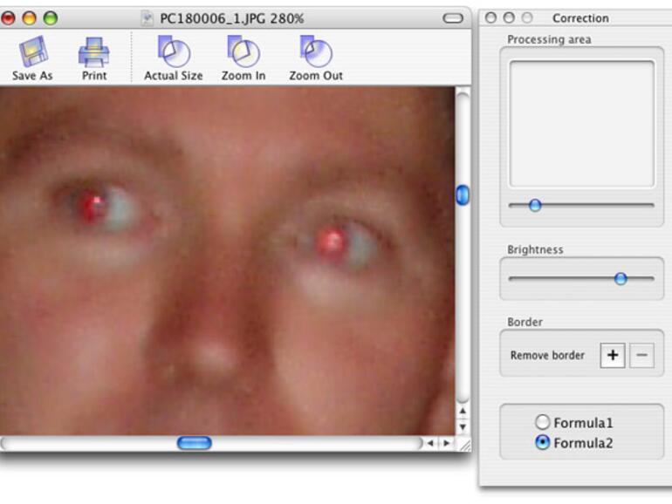Click the 'Border' section label
This screenshot has height=504, width=672.
525,322
